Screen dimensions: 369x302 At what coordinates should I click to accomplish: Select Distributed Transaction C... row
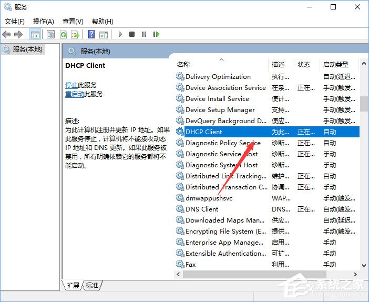(x=268, y=187)
